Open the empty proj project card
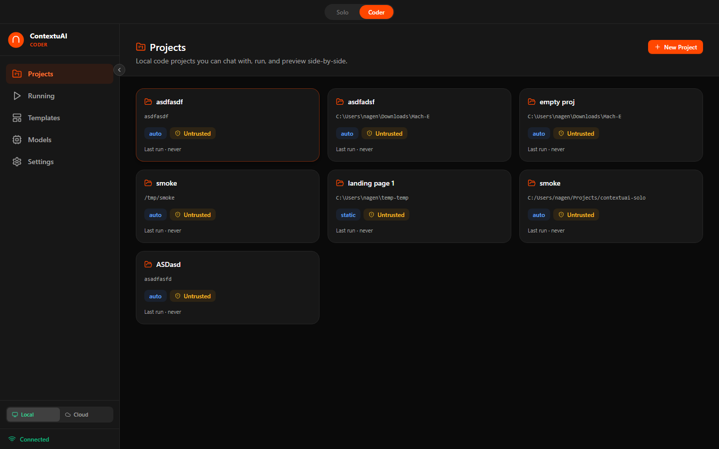The height and width of the screenshot is (449, 719). pyautogui.click(x=611, y=125)
